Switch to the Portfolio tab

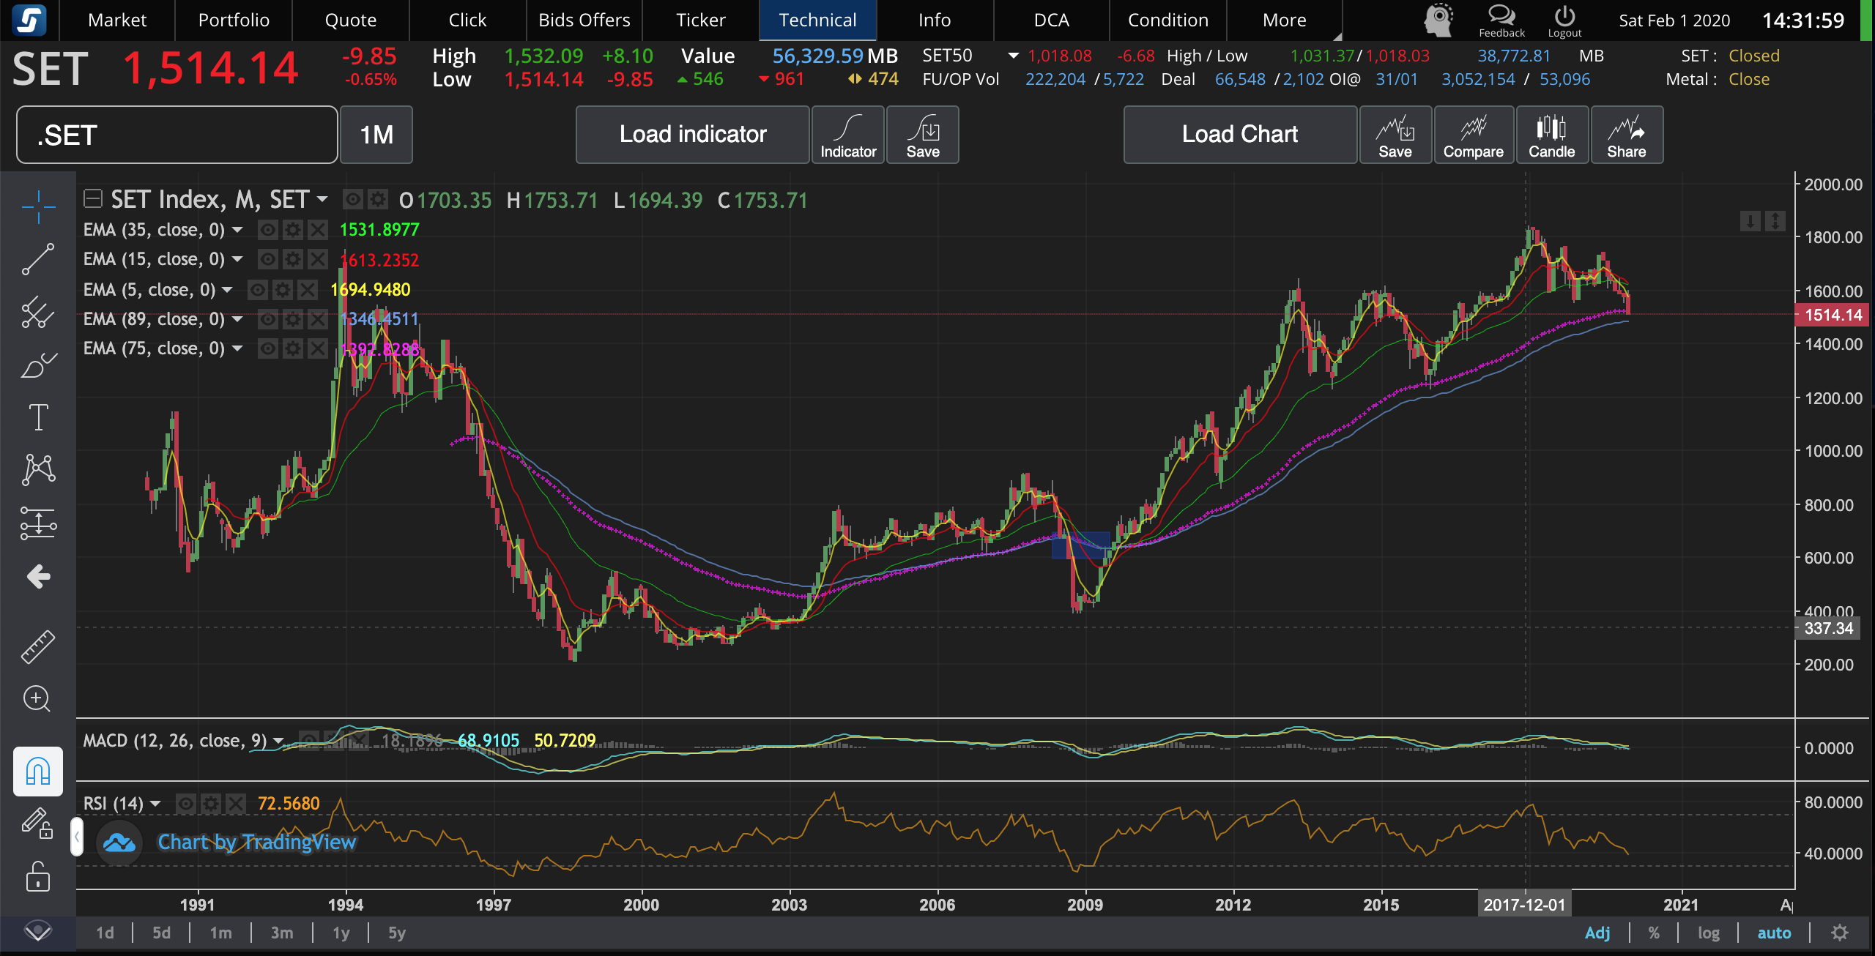[x=234, y=20]
